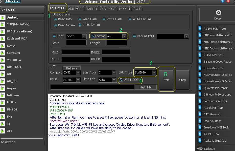Click the Start address input field
Viewport: 235px width, 151px height.
pyautogui.click(x=76, y=43)
